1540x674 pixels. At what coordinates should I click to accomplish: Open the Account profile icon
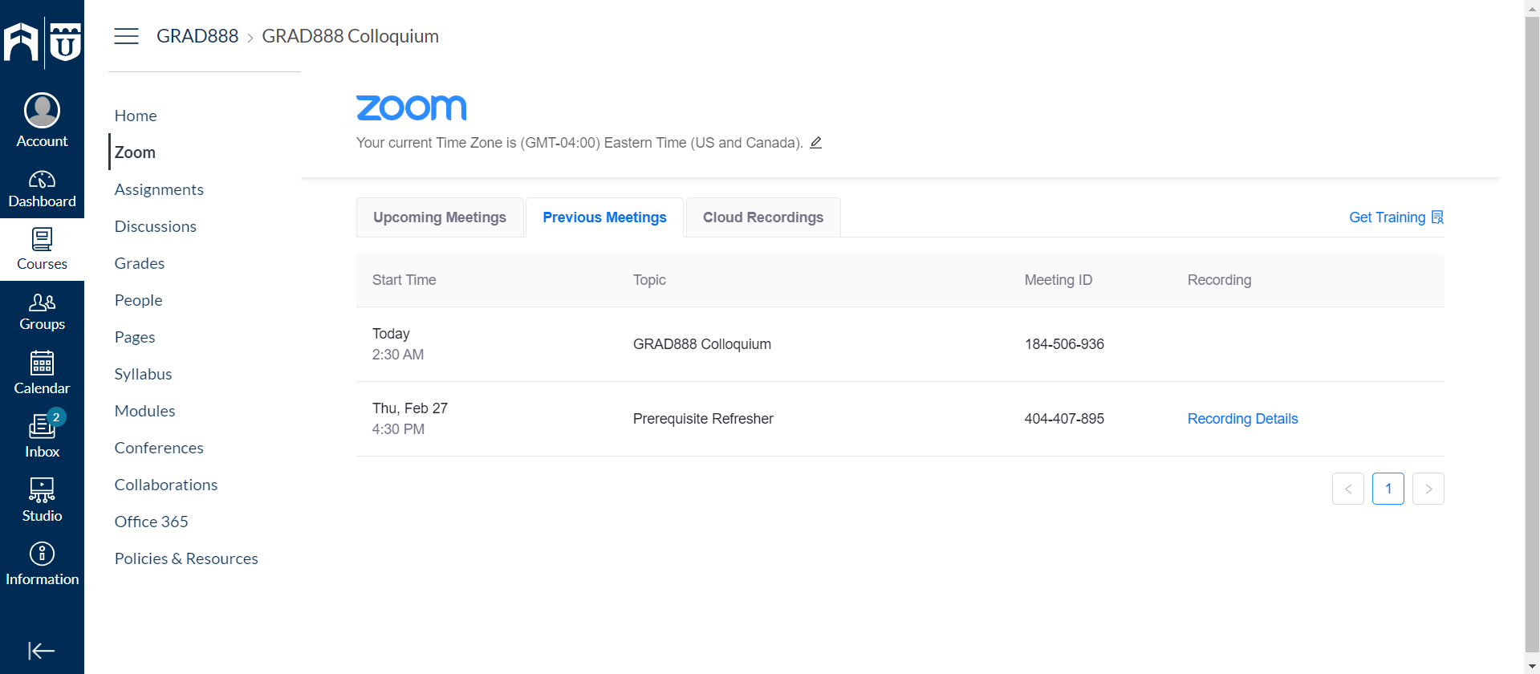(x=42, y=111)
